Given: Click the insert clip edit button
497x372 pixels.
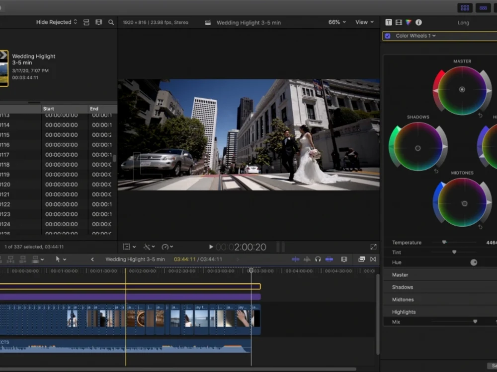Looking at the screenshot, I should click(10, 259).
